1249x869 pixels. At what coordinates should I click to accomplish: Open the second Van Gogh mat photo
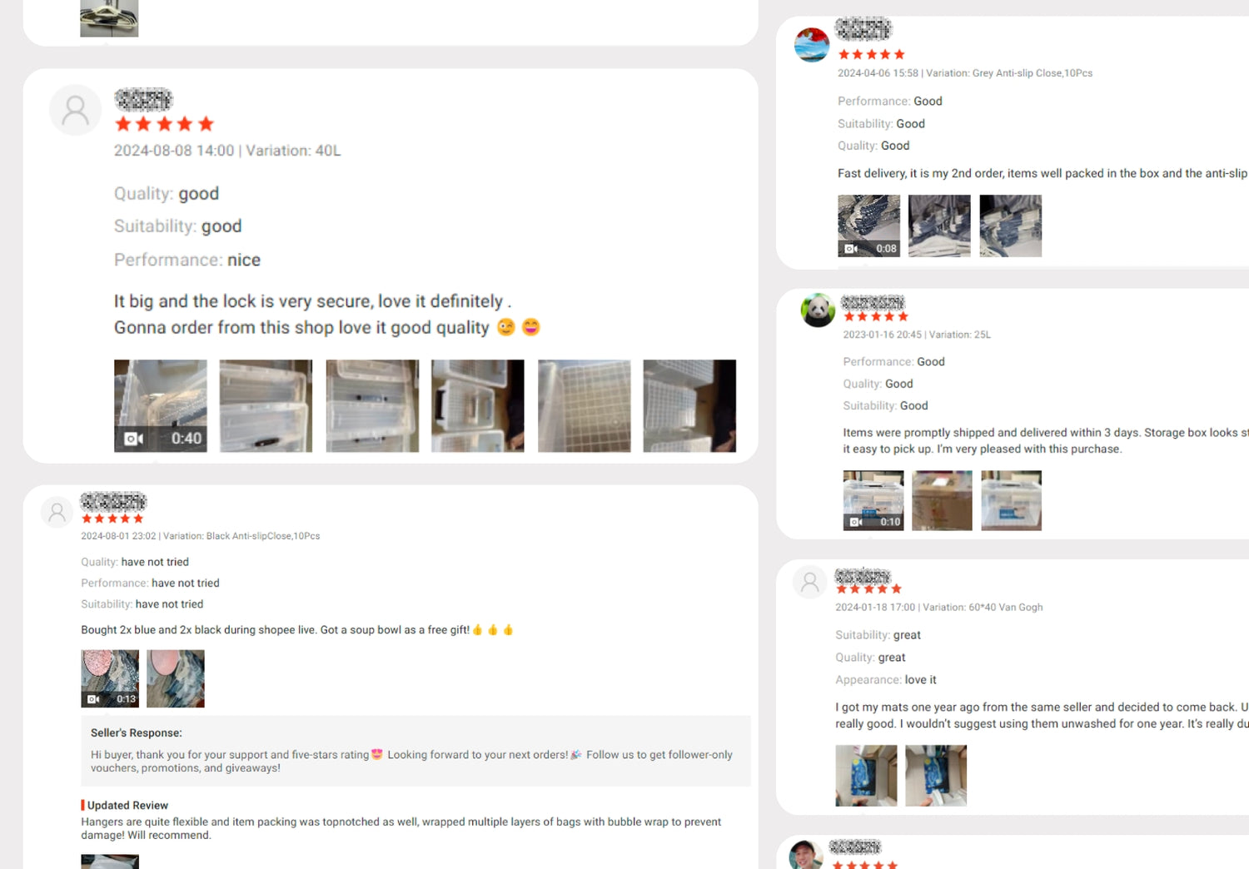(936, 776)
